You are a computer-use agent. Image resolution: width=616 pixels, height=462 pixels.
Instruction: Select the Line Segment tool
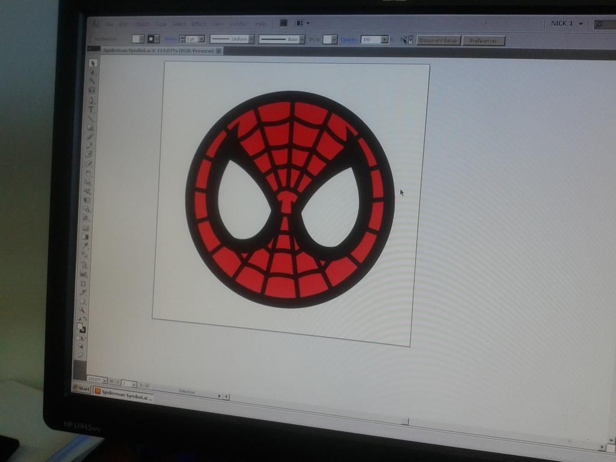click(x=91, y=119)
